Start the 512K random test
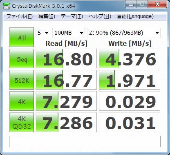Image resolution: width=170 pixels, height=155 pixels. (22, 80)
